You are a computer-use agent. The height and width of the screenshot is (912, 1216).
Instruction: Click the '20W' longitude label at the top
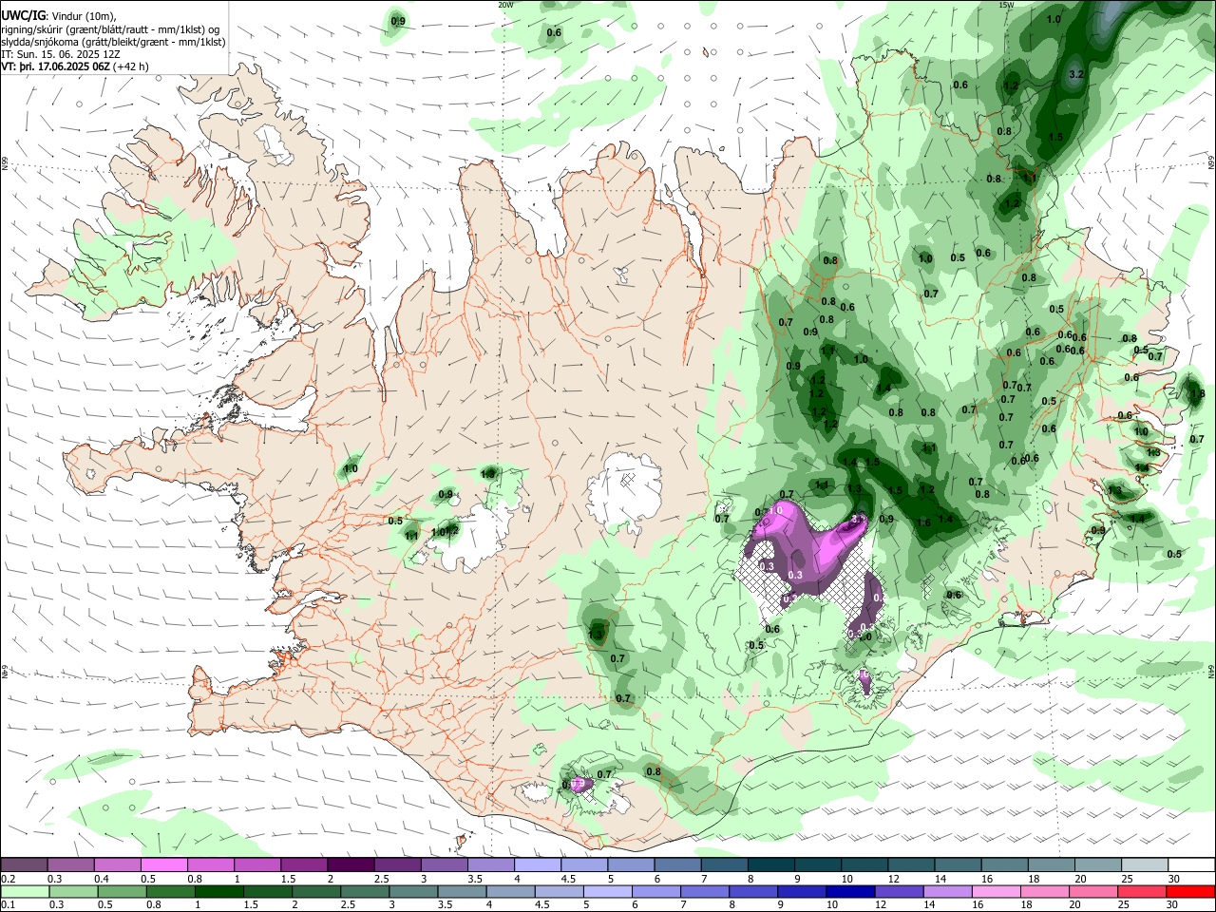coord(505,4)
